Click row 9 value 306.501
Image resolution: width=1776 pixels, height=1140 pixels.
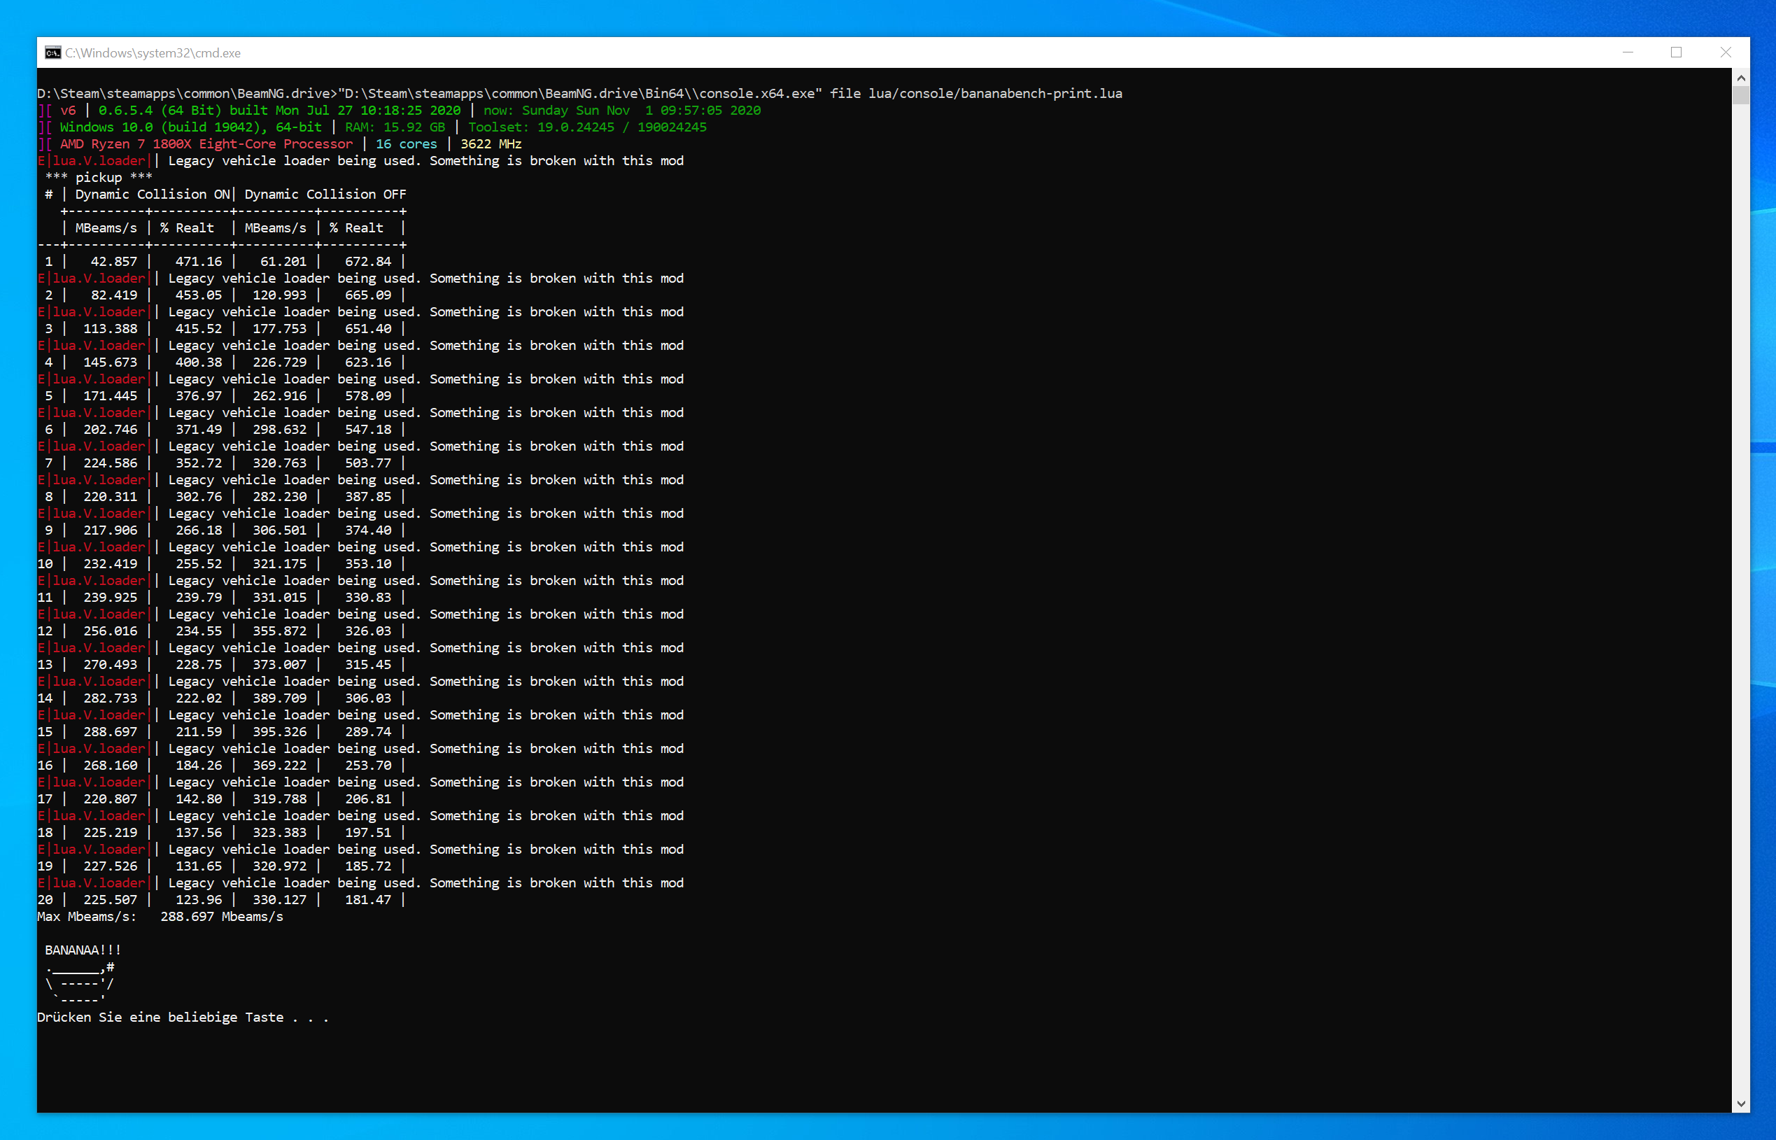(280, 530)
